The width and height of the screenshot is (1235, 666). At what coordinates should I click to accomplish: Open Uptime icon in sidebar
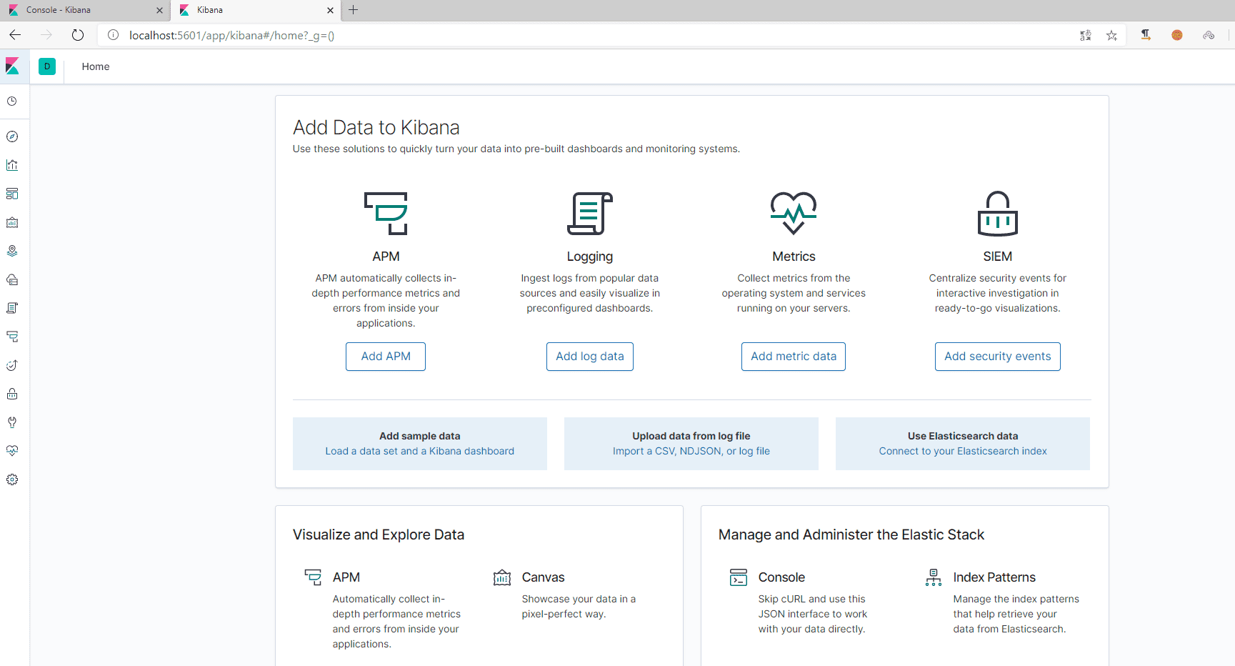tap(12, 365)
